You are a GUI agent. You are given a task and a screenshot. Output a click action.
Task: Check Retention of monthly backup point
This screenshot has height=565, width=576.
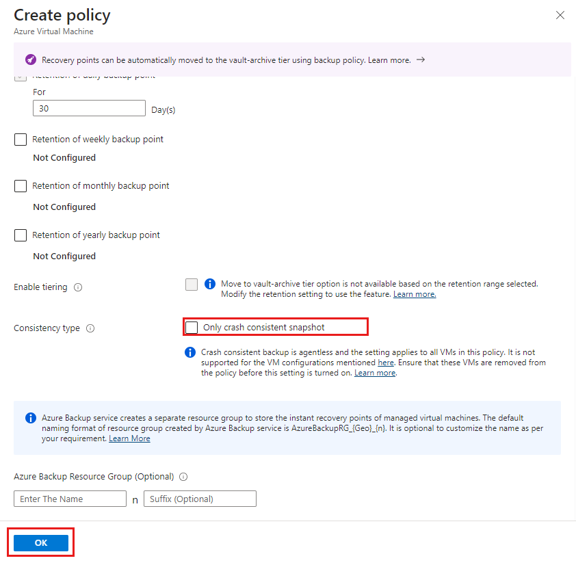21,186
